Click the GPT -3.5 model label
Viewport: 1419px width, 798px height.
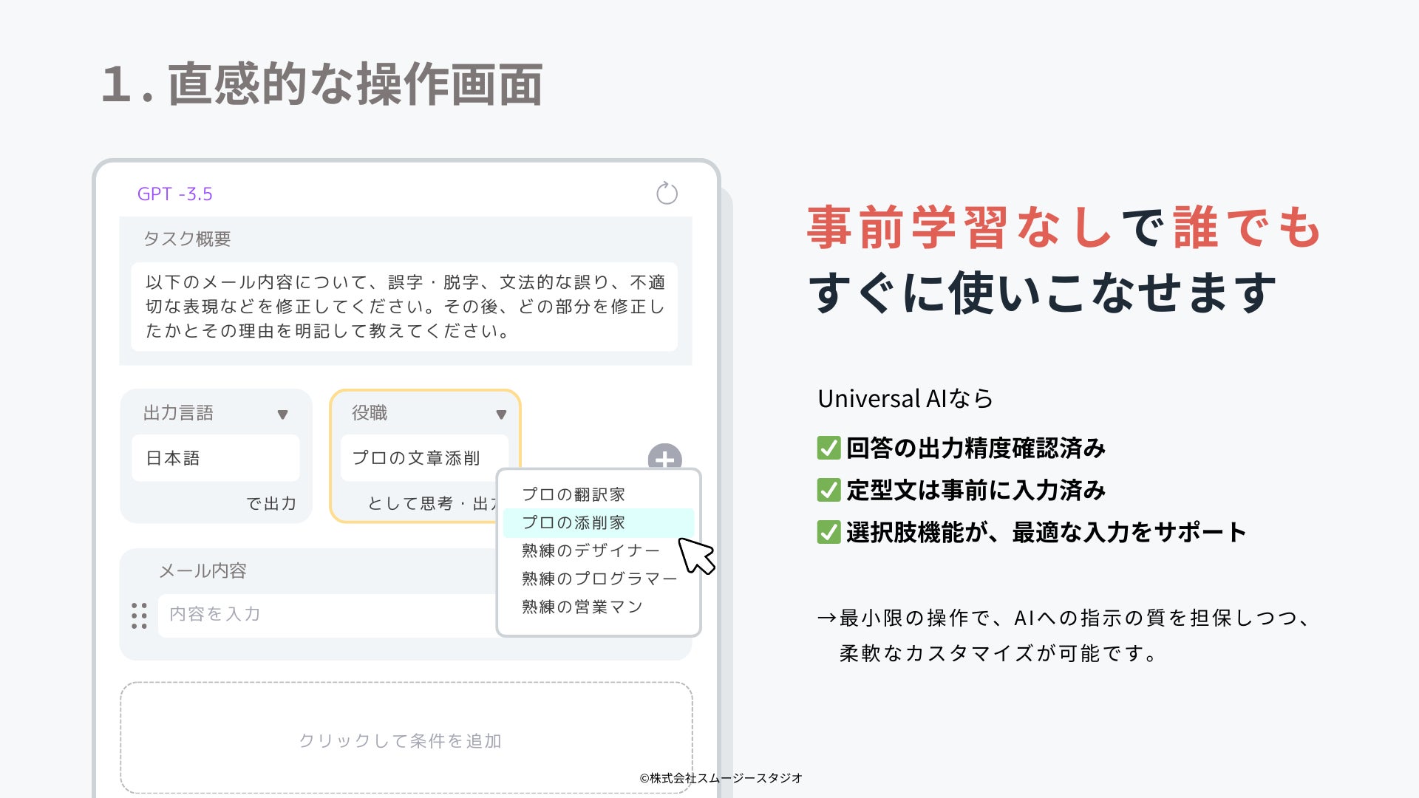(x=174, y=194)
